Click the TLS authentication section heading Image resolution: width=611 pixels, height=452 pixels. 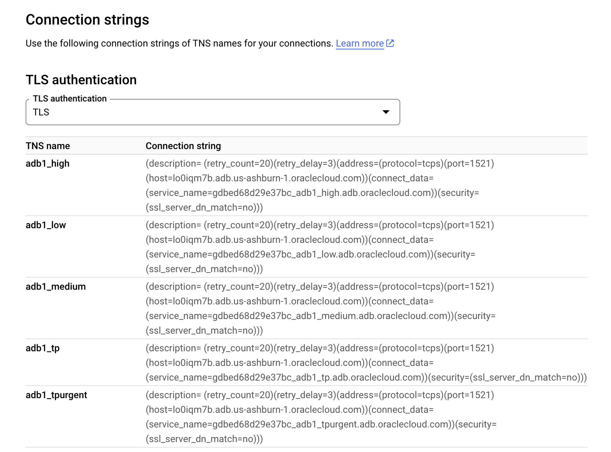[81, 80]
